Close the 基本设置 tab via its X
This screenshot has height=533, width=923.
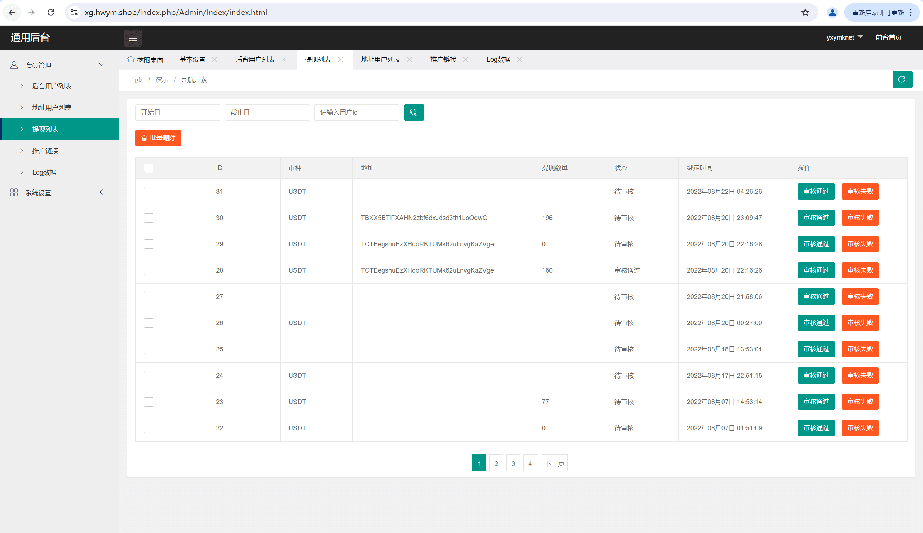[x=215, y=59]
